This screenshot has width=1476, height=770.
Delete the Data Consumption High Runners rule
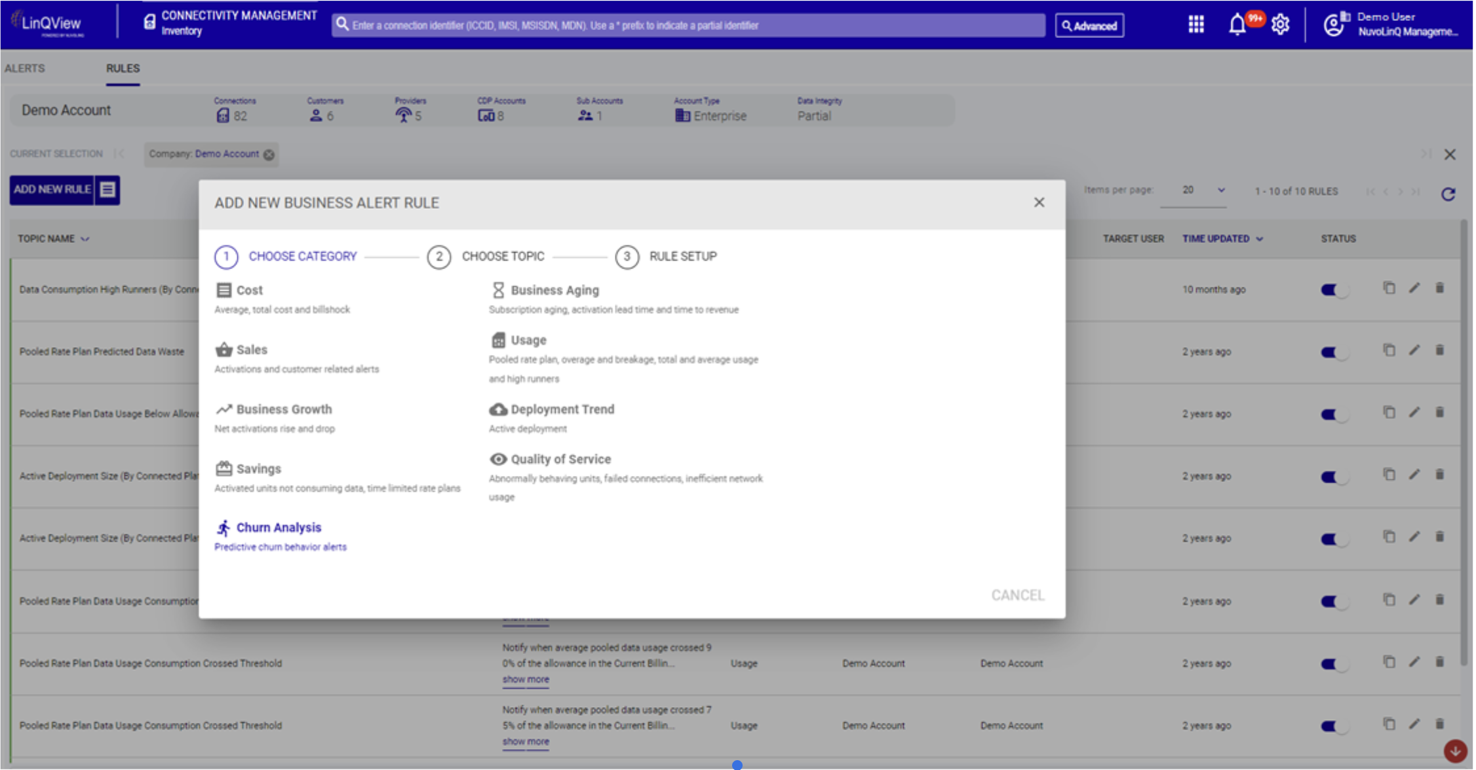1440,288
